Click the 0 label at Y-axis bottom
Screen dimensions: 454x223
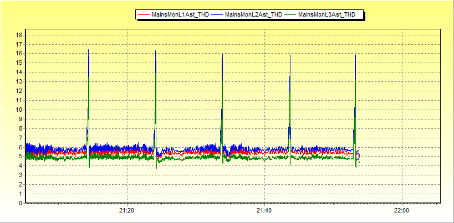point(20,203)
